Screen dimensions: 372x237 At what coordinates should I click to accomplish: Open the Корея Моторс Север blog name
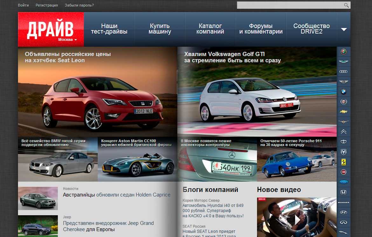point(201,200)
